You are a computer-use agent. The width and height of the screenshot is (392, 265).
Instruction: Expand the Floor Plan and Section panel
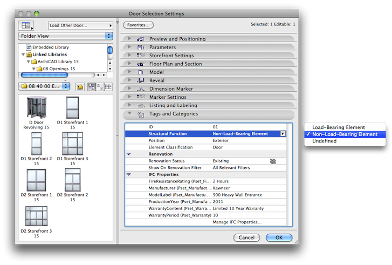(129, 63)
